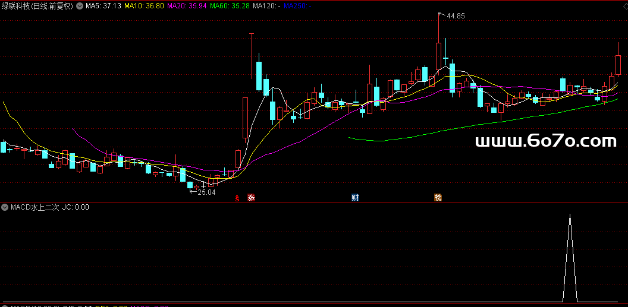This screenshot has height=307, width=628.
Task: Expand the MACD水上二次 indicator dropdown arrow
Action: click(x=5, y=207)
